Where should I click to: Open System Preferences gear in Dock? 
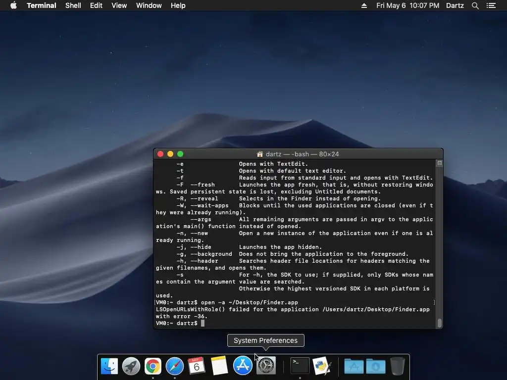click(x=266, y=366)
